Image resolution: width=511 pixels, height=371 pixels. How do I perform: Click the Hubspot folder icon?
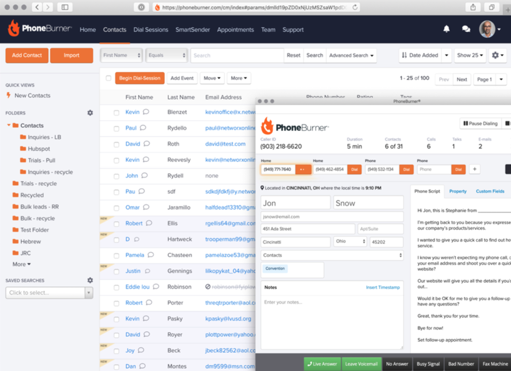pyautogui.click(x=23, y=149)
